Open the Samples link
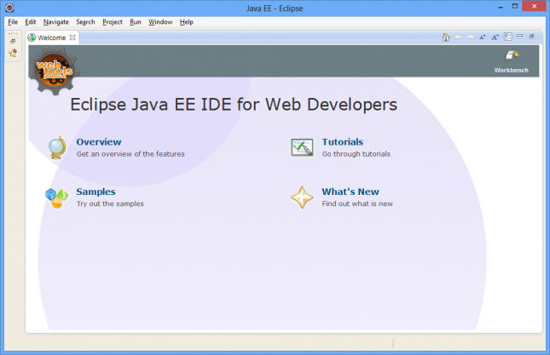 (x=96, y=192)
